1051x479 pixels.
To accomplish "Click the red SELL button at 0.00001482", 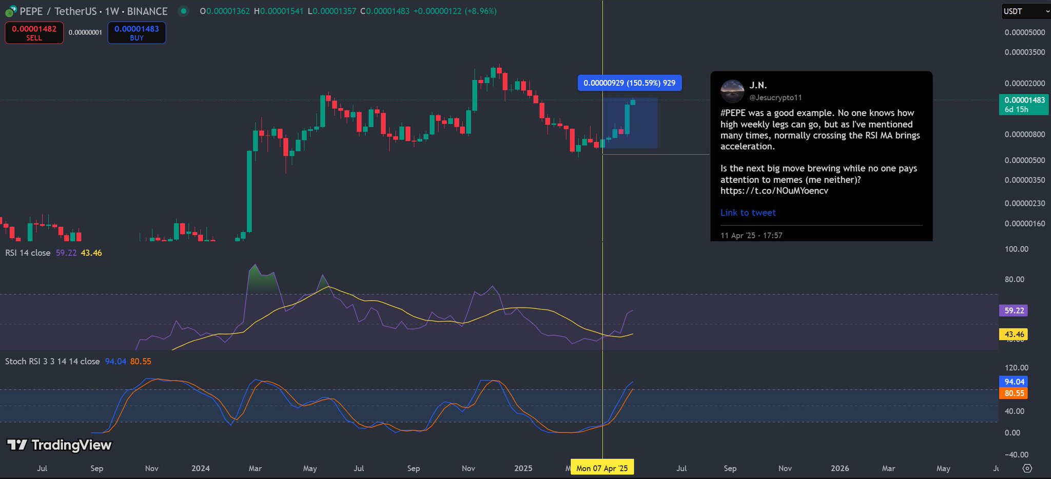I will [34, 33].
